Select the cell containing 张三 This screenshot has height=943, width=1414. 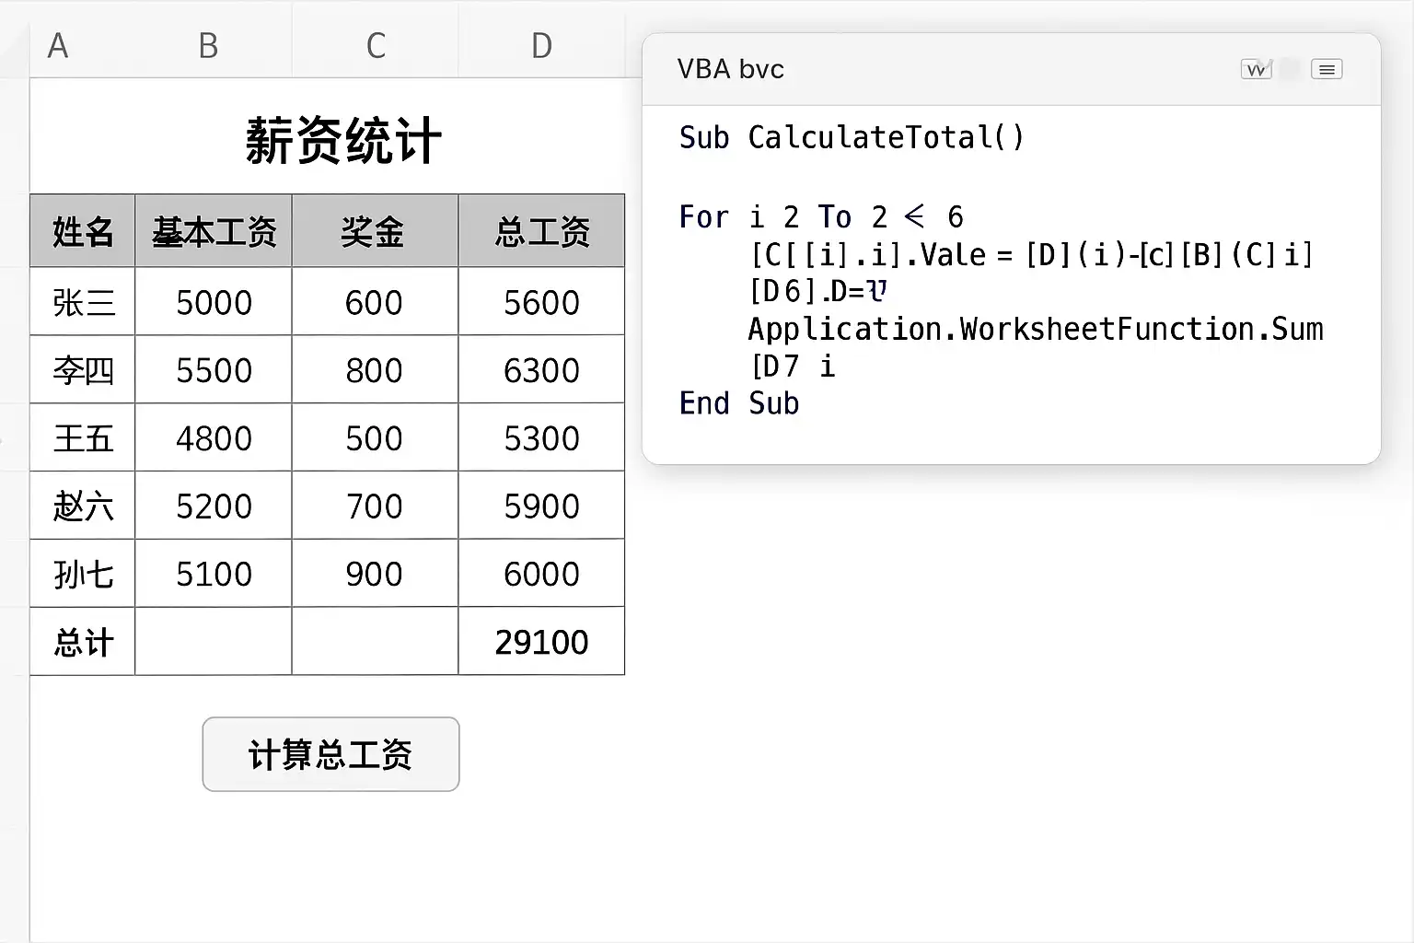(83, 302)
